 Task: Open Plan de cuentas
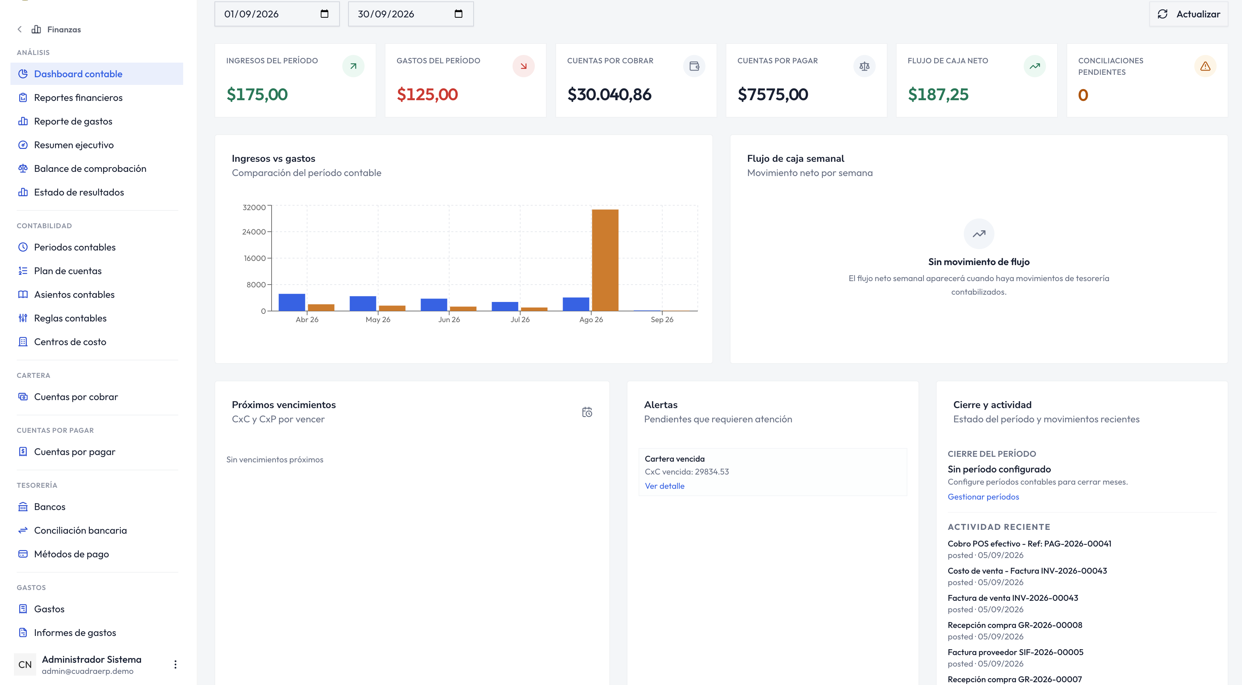[x=96, y=270]
